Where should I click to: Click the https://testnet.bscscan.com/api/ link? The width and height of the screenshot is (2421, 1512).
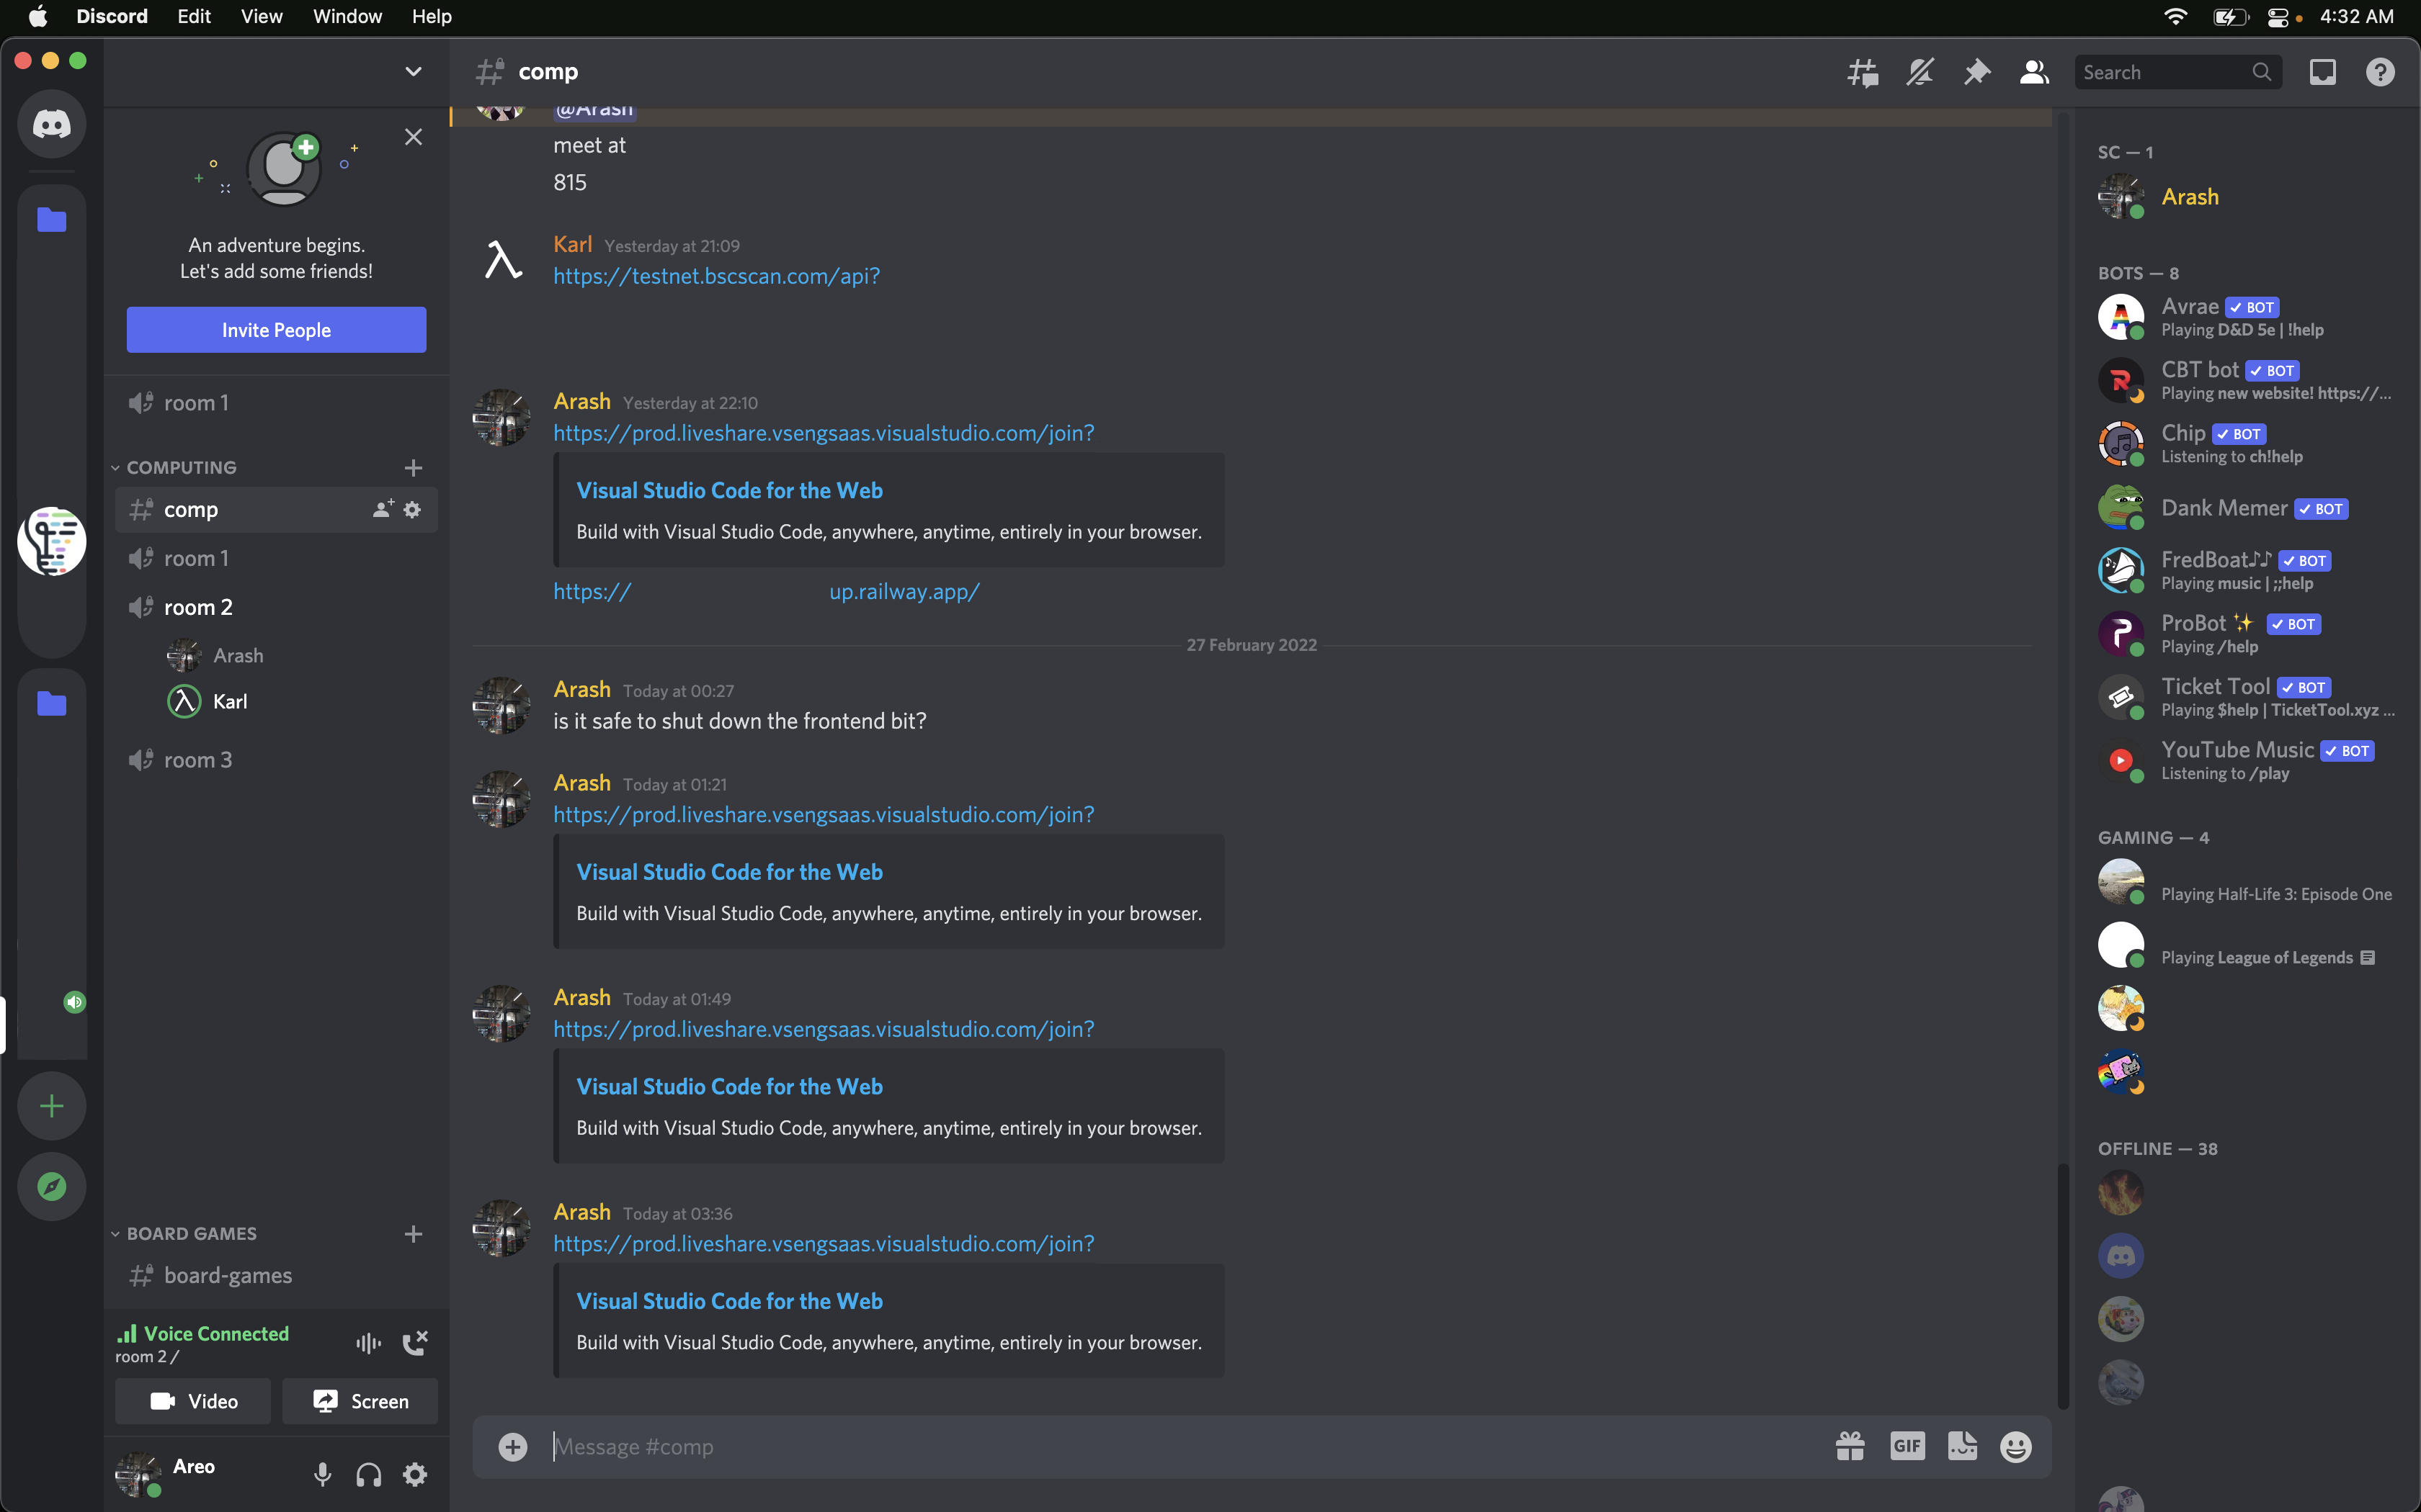pos(716,275)
